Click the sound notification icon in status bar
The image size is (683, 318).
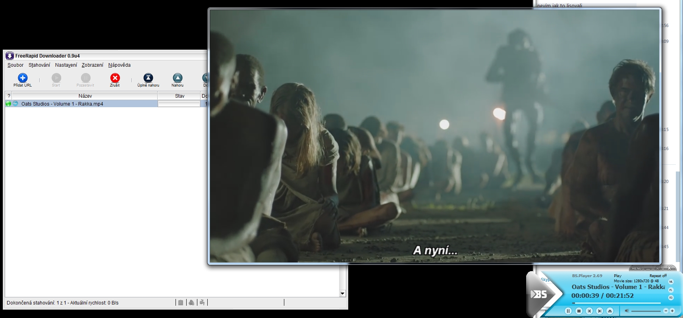(191, 303)
